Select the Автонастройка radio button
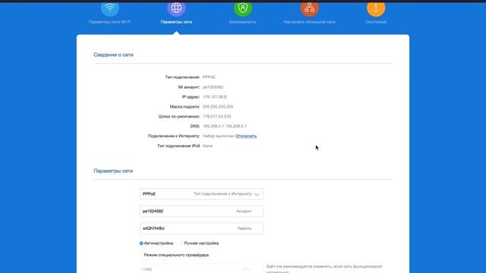This screenshot has height=273, width=486. click(141, 243)
